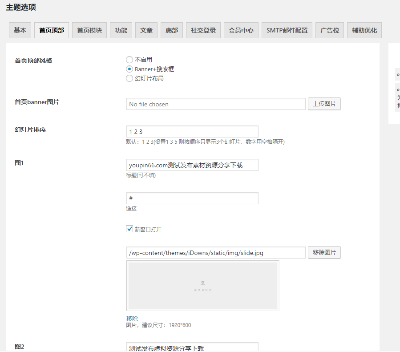Switch to the 底部 tab
Screen dimensions: 400x352
(172, 30)
